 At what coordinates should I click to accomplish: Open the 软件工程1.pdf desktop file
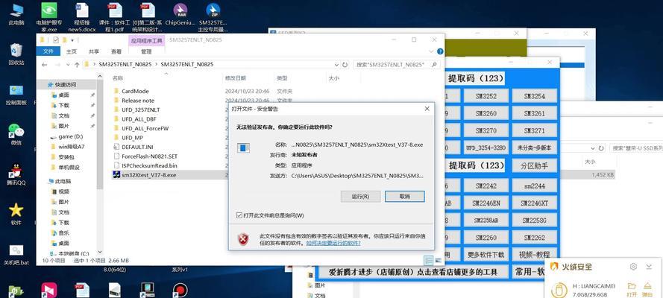point(114,17)
